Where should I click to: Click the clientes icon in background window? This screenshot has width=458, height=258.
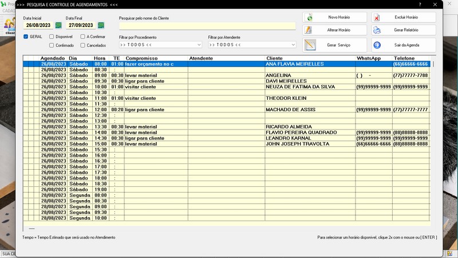point(9,26)
